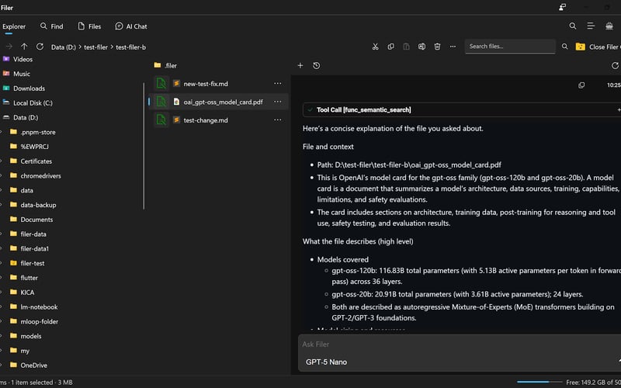Click the disk free space usage bar

(x=539, y=382)
